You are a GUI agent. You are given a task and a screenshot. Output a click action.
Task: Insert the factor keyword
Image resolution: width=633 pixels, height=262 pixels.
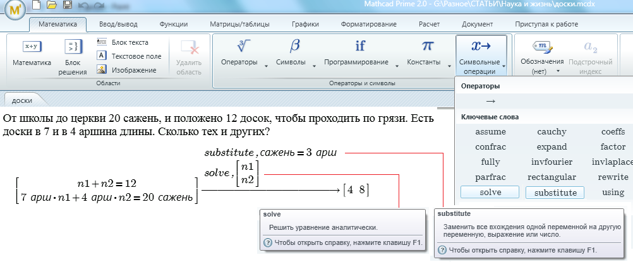pyautogui.click(x=613, y=147)
